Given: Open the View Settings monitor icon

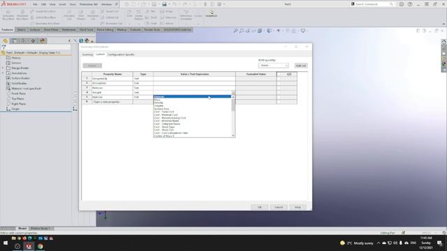Looking at the screenshot, I should click(x=303, y=31).
